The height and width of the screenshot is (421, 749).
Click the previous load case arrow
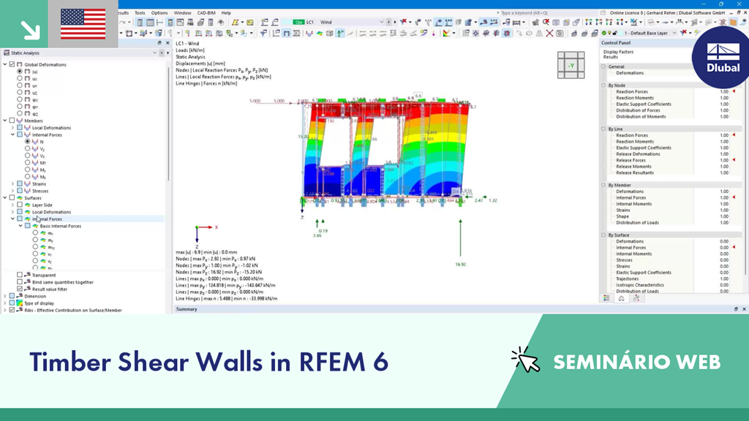(x=388, y=23)
